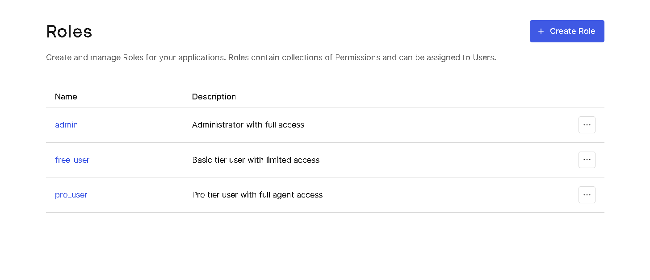The height and width of the screenshot is (280, 650).
Task: Open the pro_user role link
Action: click(x=71, y=195)
